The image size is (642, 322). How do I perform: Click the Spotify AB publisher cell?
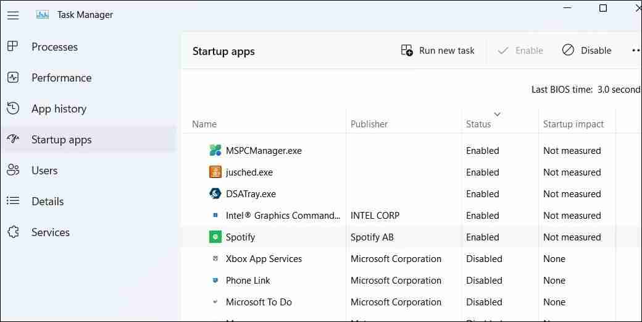pos(372,237)
